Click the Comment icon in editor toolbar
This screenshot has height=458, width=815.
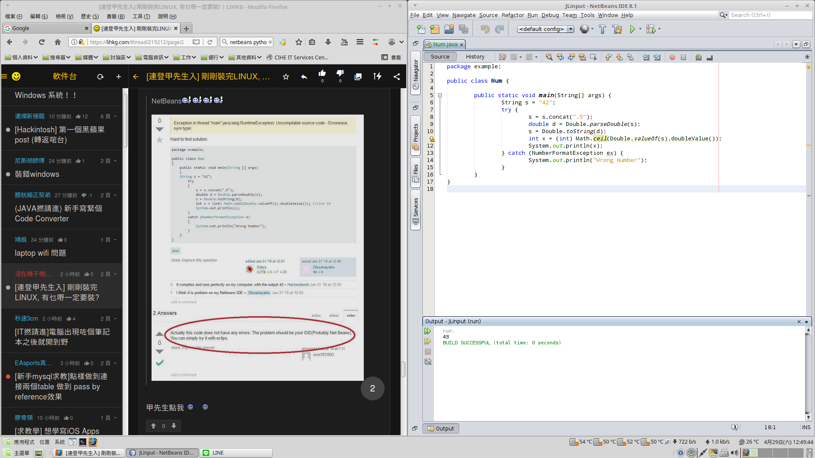click(x=699, y=57)
